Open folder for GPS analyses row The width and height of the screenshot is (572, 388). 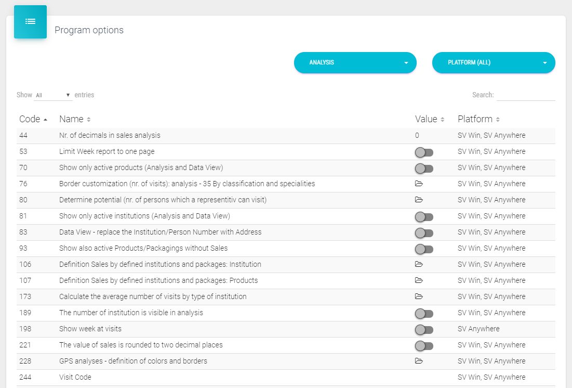point(419,361)
